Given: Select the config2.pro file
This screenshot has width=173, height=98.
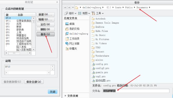Looking at the screenshot, I should click(x=100, y=68).
